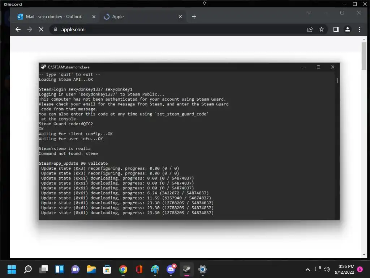The image size is (370, 278).
Task: Click the 'Loading Steam API...OK' line
Action: [66, 79]
